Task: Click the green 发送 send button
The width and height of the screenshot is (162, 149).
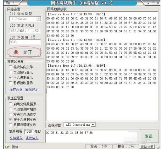Action: click(x=149, y=136)
